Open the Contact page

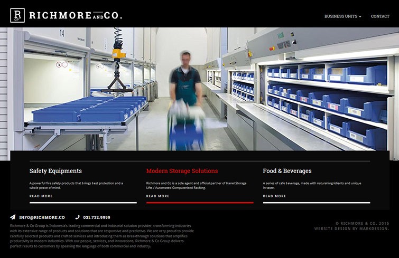pos(380,16)
